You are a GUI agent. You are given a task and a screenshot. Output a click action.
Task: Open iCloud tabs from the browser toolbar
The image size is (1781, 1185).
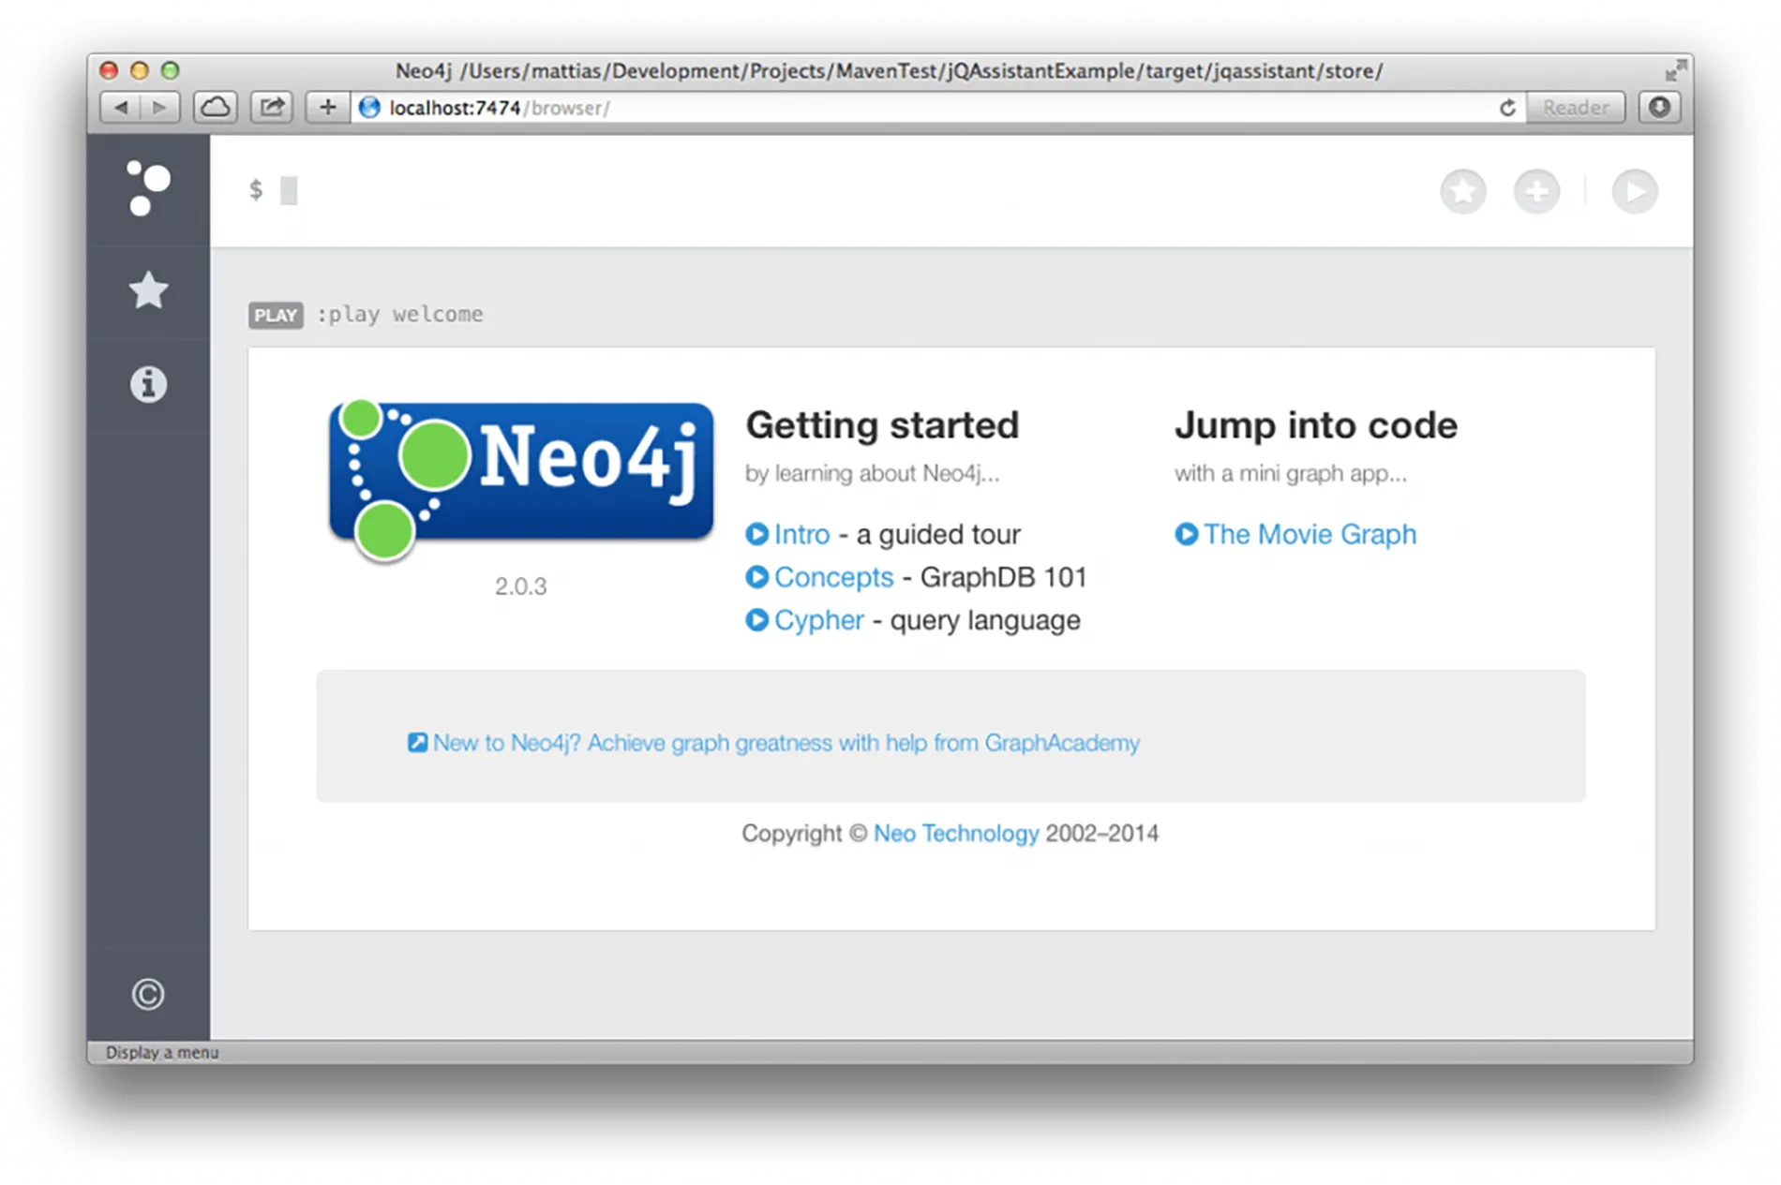click(216, 107)
